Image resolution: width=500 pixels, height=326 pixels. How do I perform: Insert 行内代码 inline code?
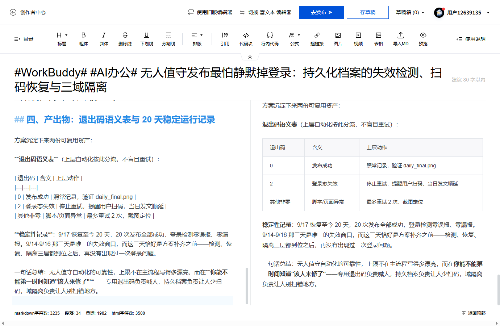[270, 39]
